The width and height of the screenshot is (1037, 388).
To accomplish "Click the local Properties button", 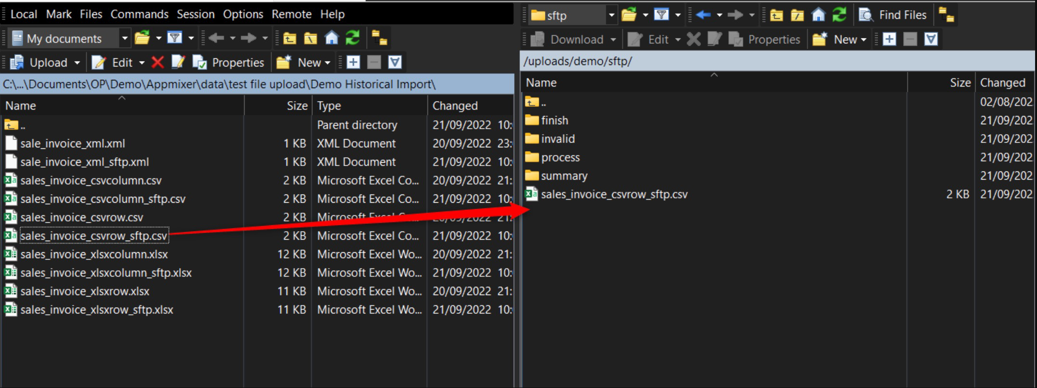I will 229,63.
